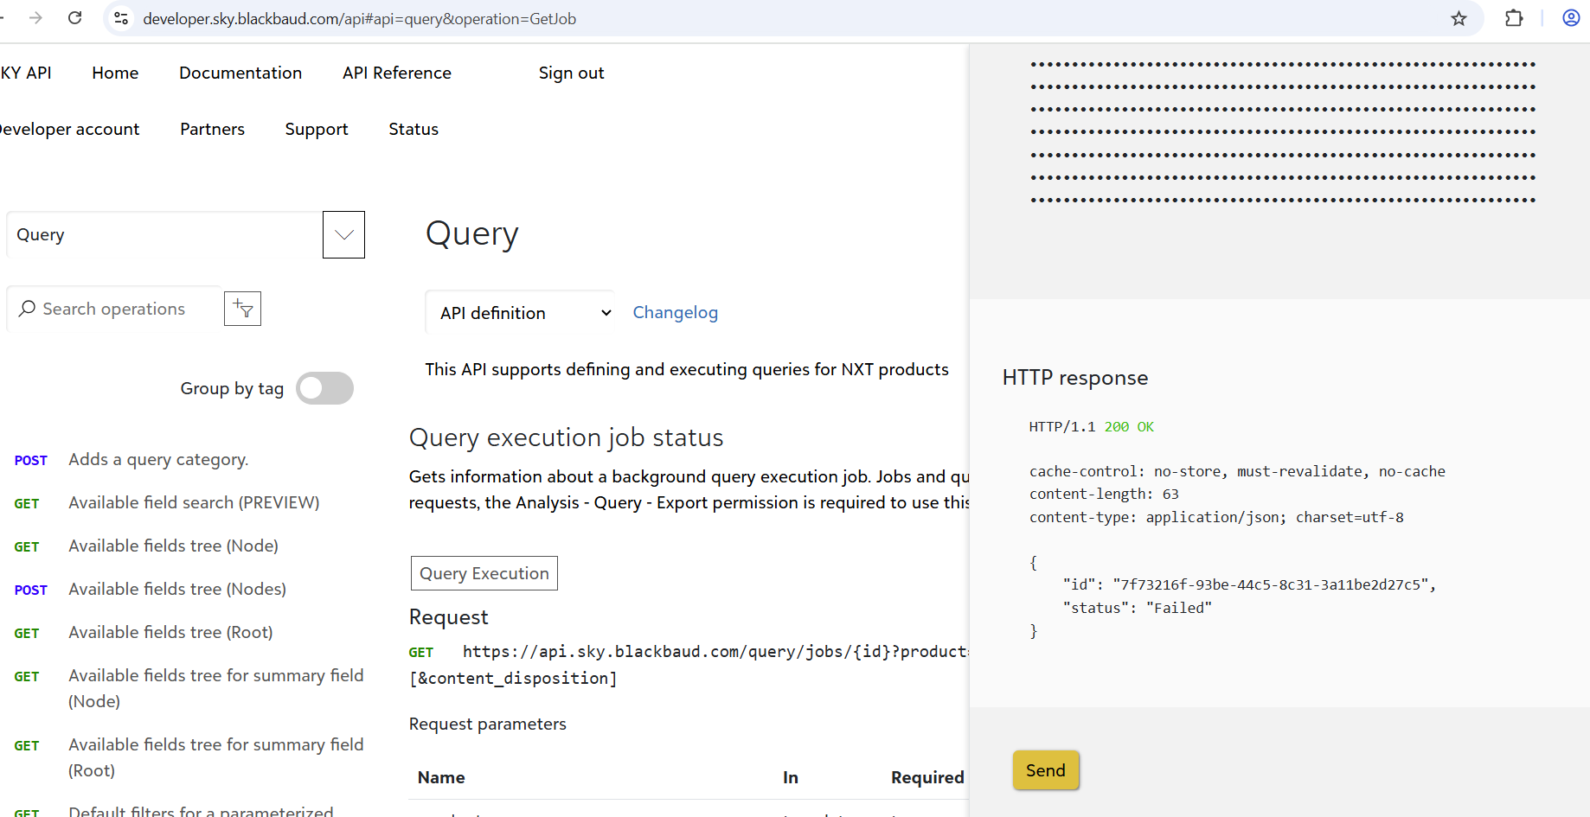
Task: Open the Changelog link
Action: tap(675, 313)
